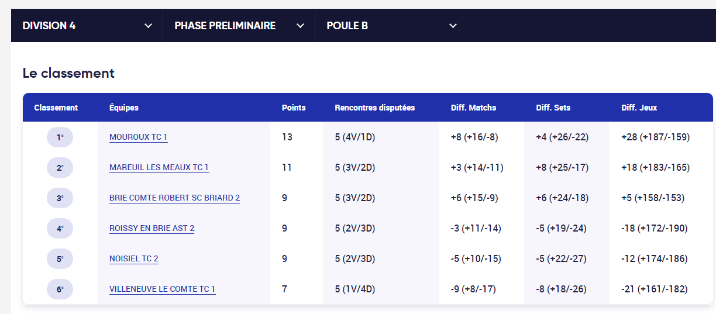The image size is (716, 314).
Task: Click the 3e ranking badge
Action: (60, 198)
